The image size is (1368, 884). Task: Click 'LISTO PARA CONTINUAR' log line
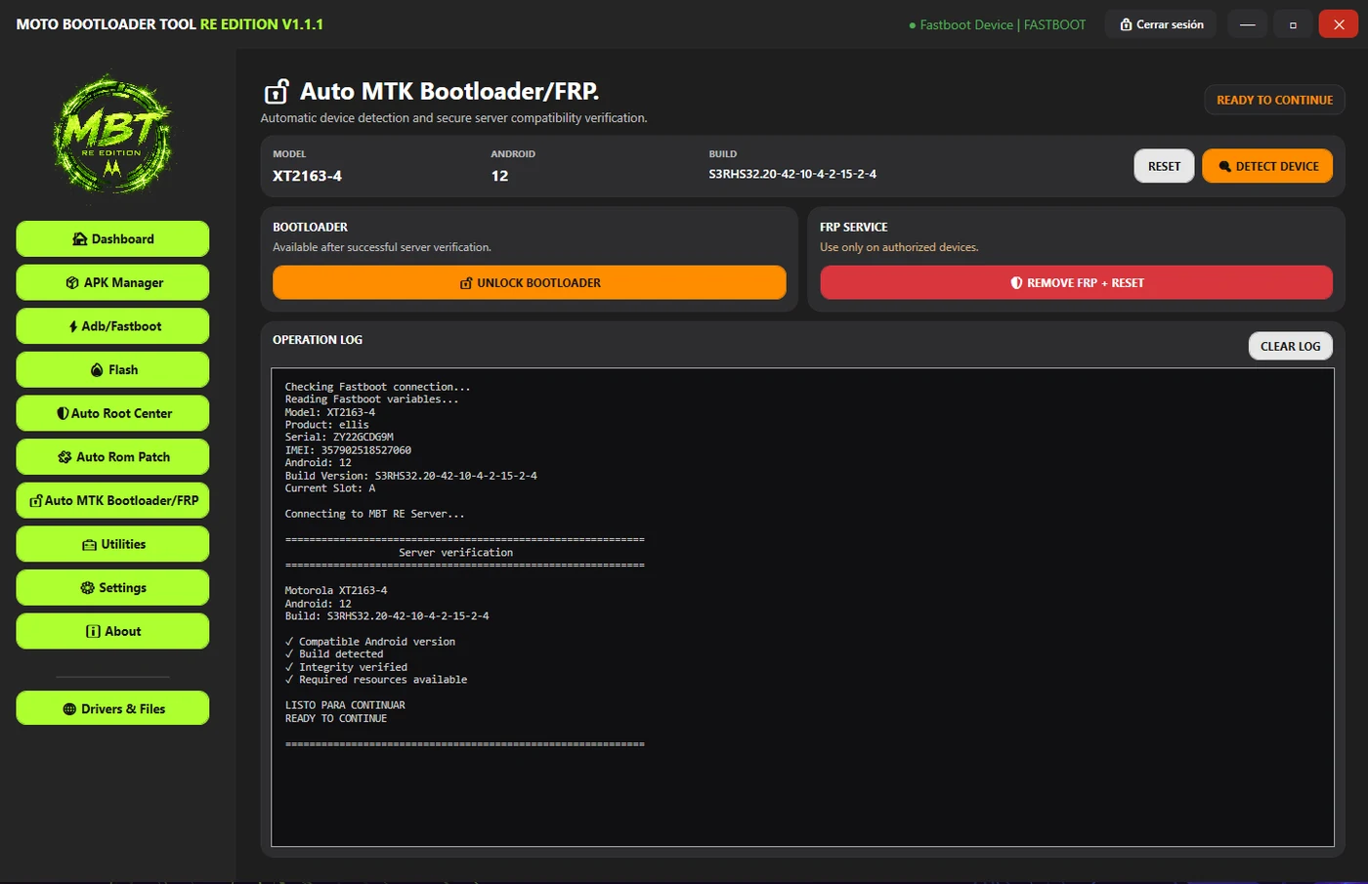coord(345,705)
